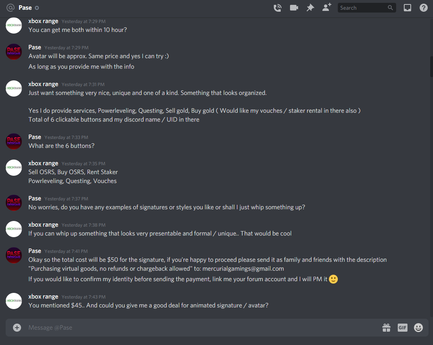Click xbox range username at 7:43 PM
This screenshot has width=433, height=345.
pyautogui.click(x=43, y=297)
